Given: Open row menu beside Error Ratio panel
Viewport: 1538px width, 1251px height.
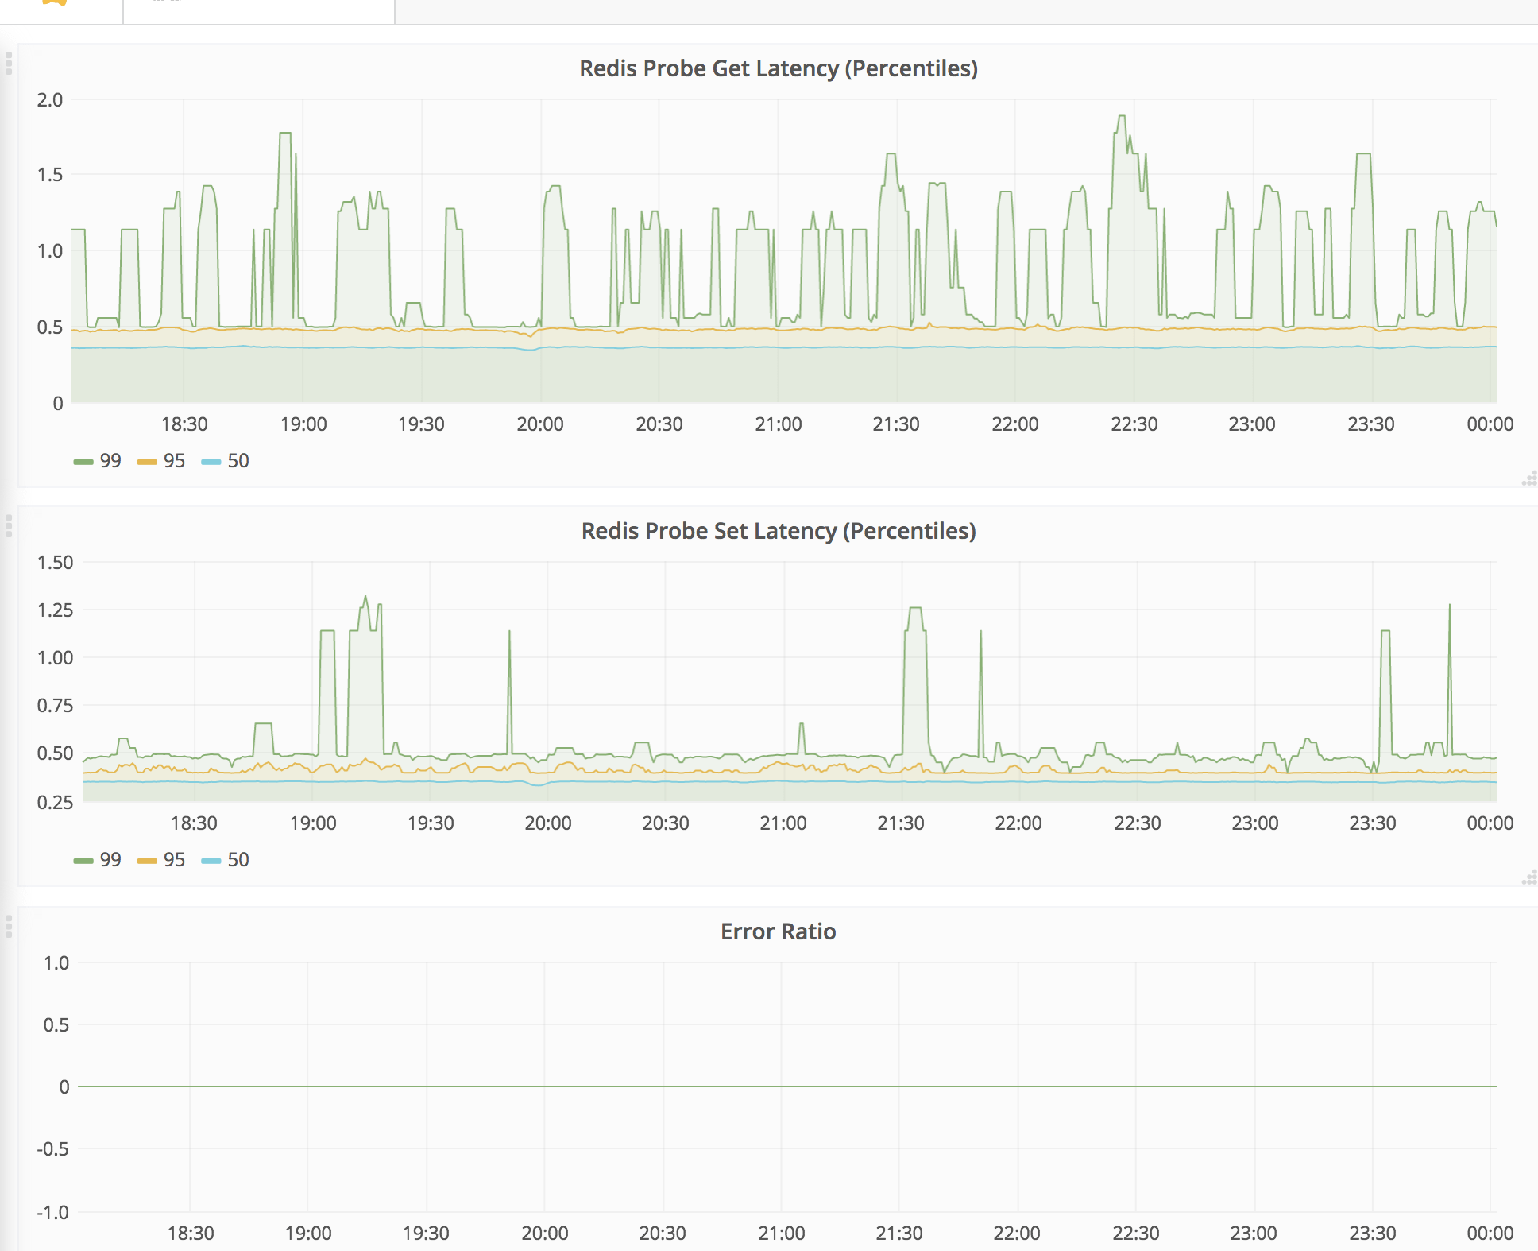Looking at the screenshot, I should tap(9, 926).
